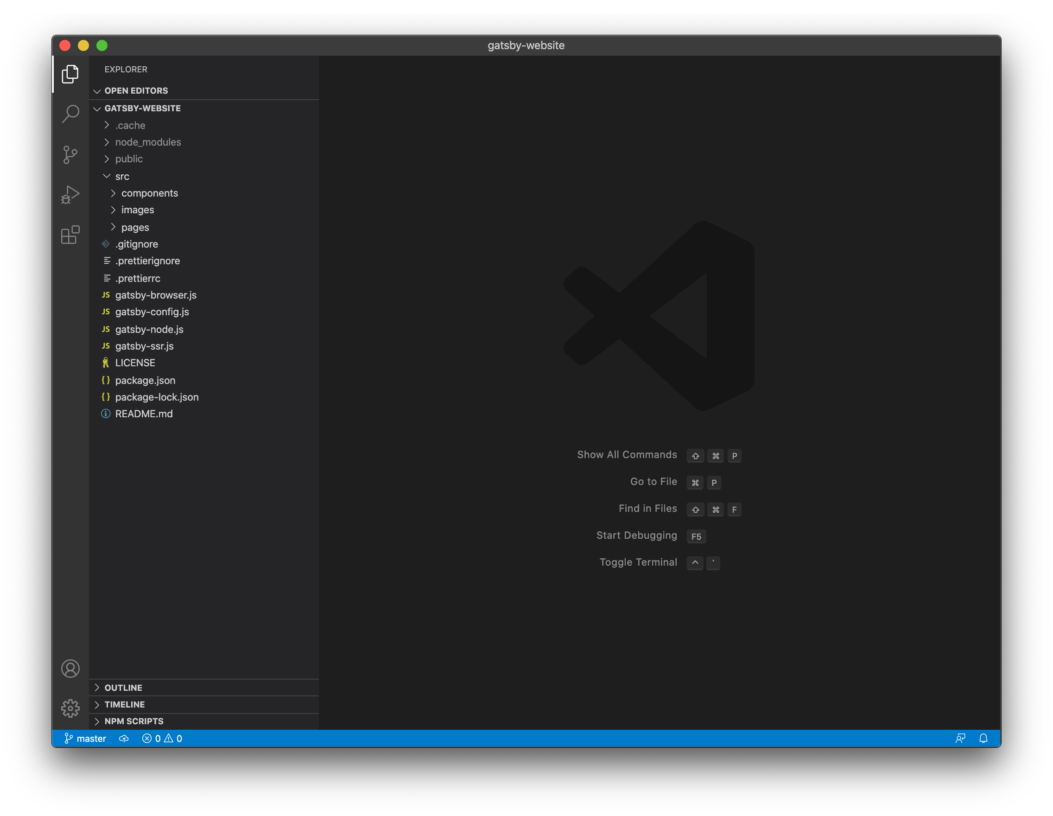Click the EXPLORER panel title

pyautogui.click(x=126, y=70)
